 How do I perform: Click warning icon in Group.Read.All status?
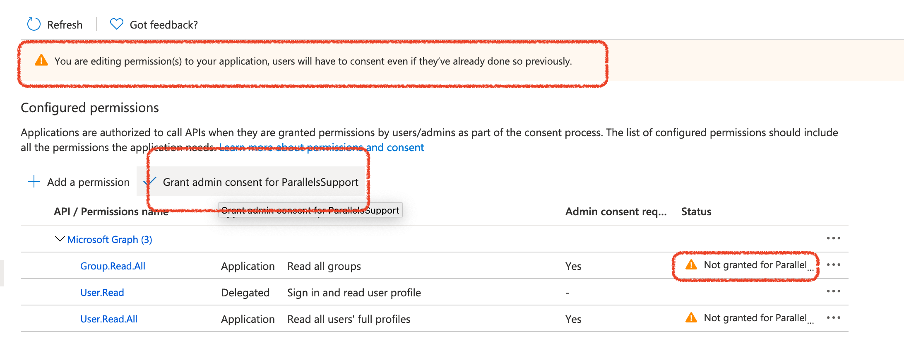pyautogui.click(x=691, y=265)
